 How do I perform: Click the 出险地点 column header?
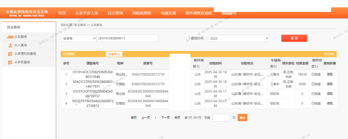pyautogui.click(x=247, y=63)
